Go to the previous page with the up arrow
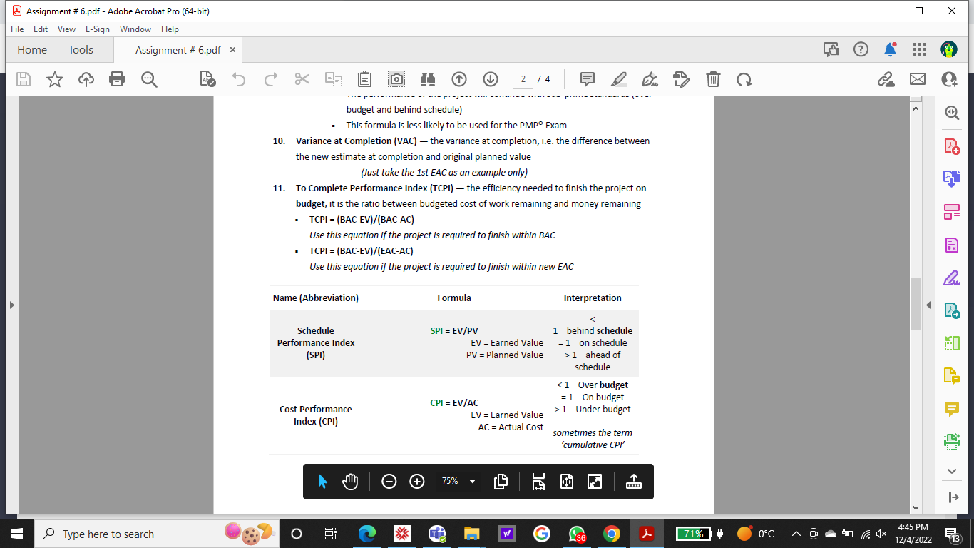The width and height of the screenshot is (974, 548). (x=459, y=79)
